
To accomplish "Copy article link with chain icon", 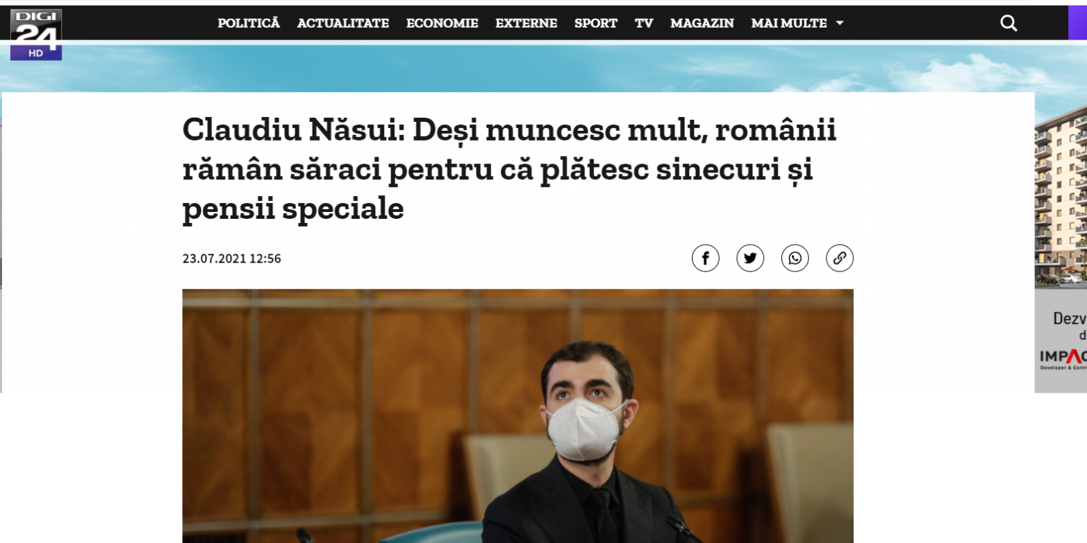I will [x=840, y=258].
